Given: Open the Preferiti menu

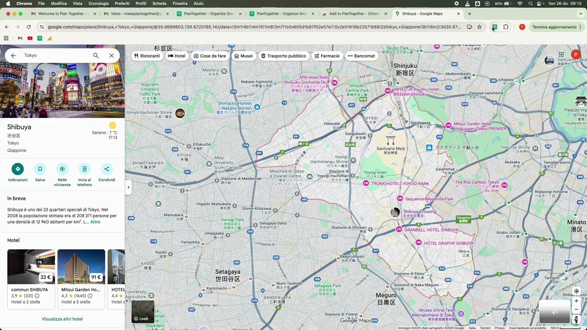Looking at the screenshot, I should point(122,3).
